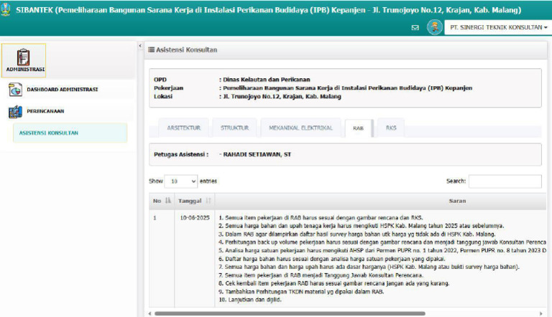Screen dimensions: 552x317
Task: Expand the PERENCANAAN menu
Action: [45, 111]
